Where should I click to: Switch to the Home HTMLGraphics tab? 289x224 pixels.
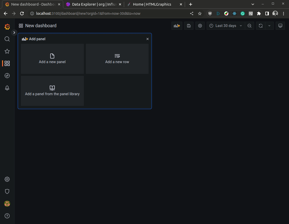tap(155, 4)
